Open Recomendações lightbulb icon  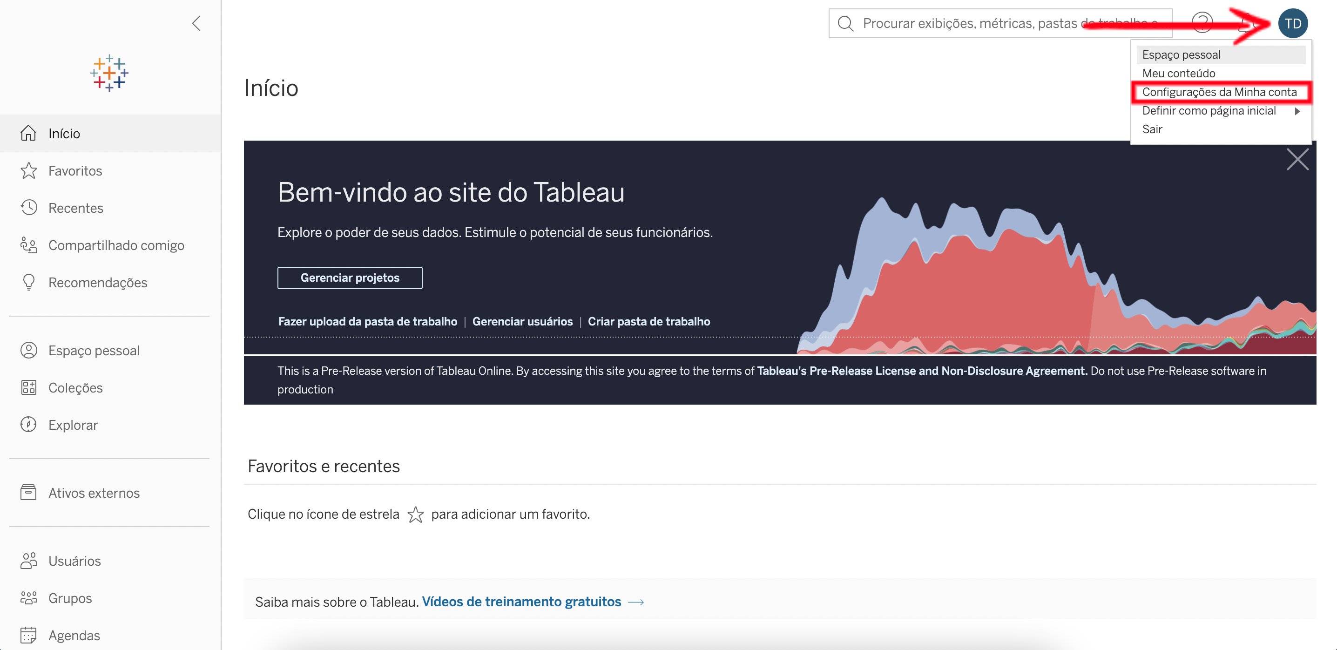click(x=28, y=282)
